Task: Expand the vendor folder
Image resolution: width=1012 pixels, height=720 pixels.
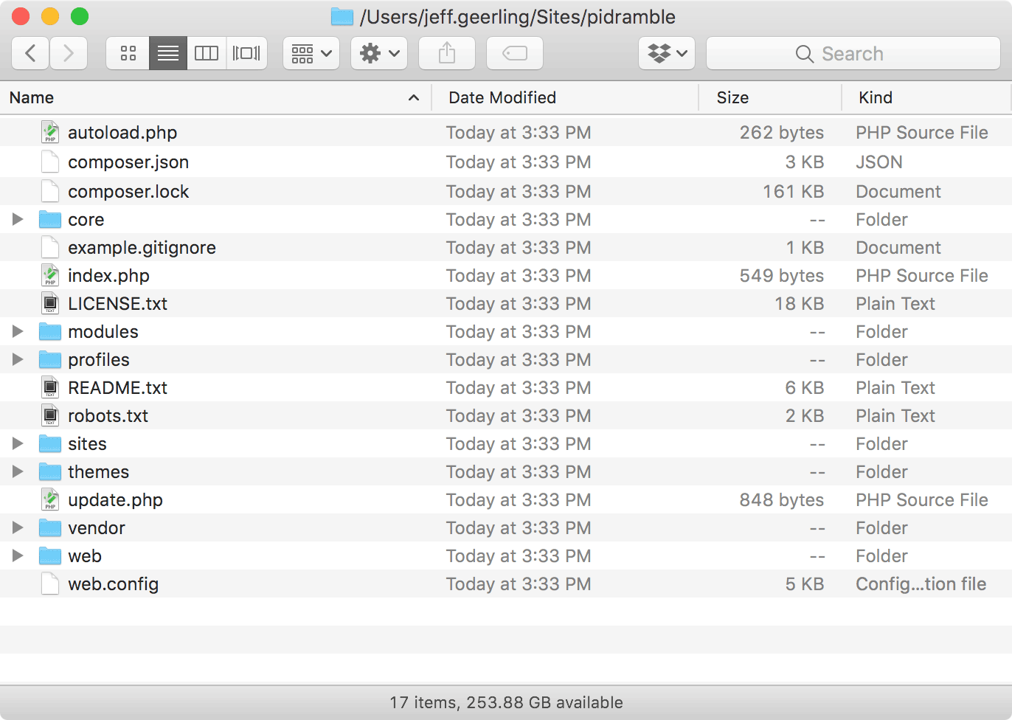Action: [18, 527]
